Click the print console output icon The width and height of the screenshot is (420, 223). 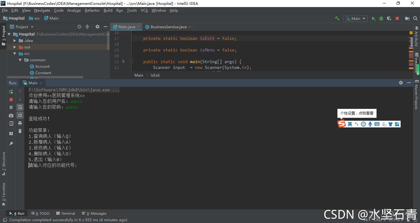pyautogui.click(x=20, y=123)
